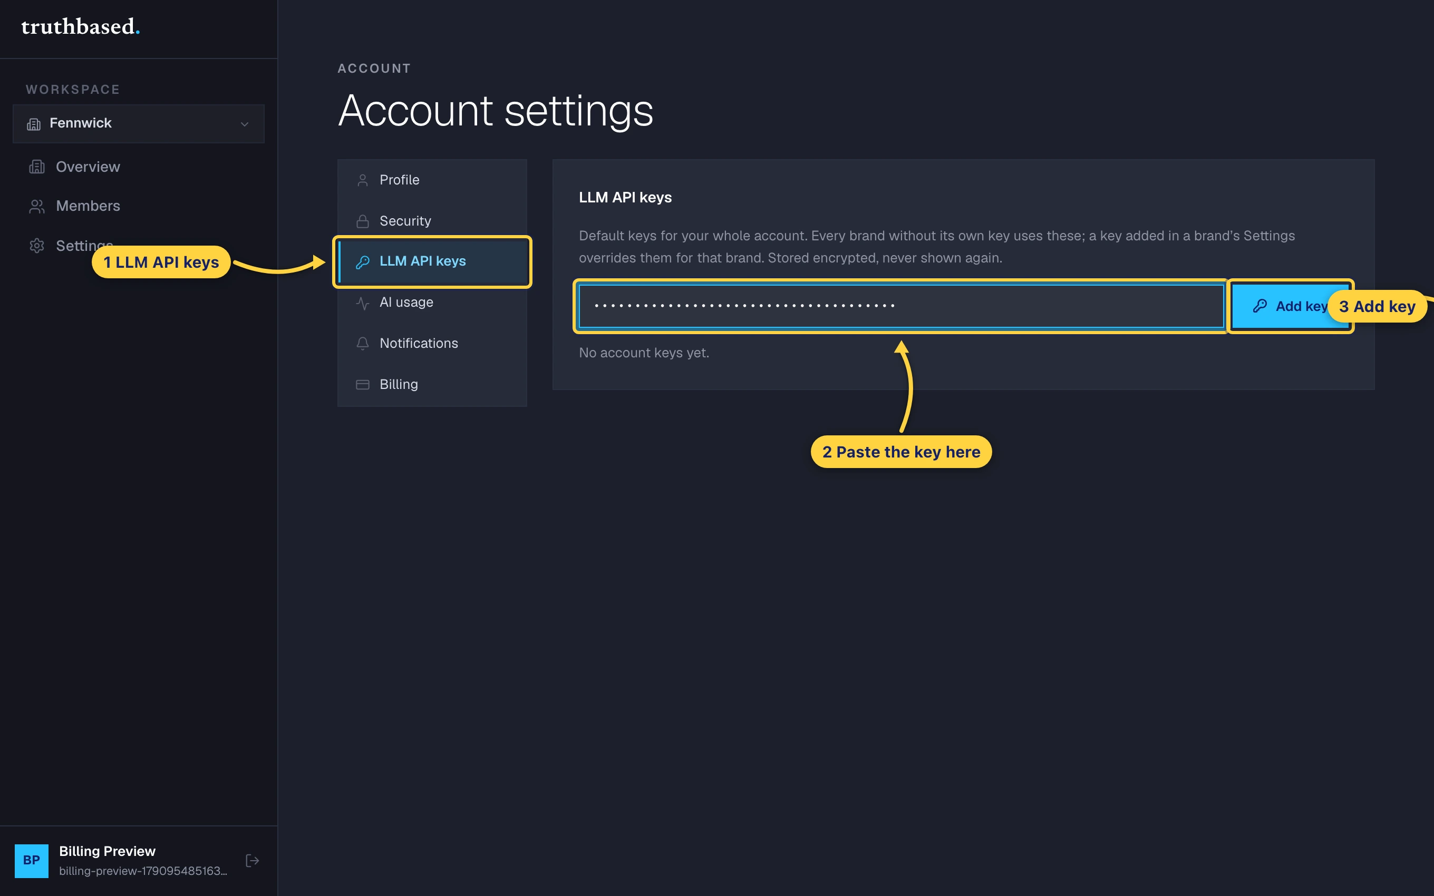Go to Billing settings
1434x896 pixels.
432,384
